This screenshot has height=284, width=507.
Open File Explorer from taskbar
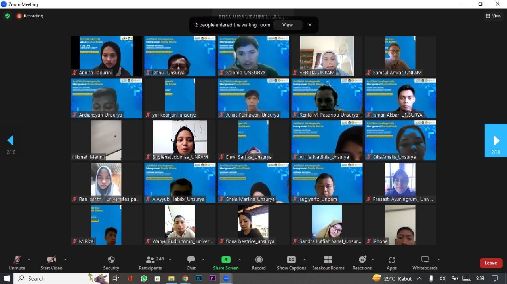click(x=171, y=278)
